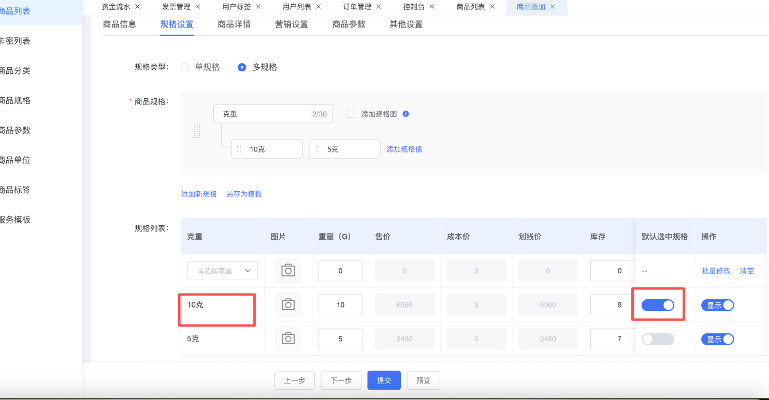
Task: Close the 用户标签 tab
Action: pyautogui.click(x=258, y=7)
